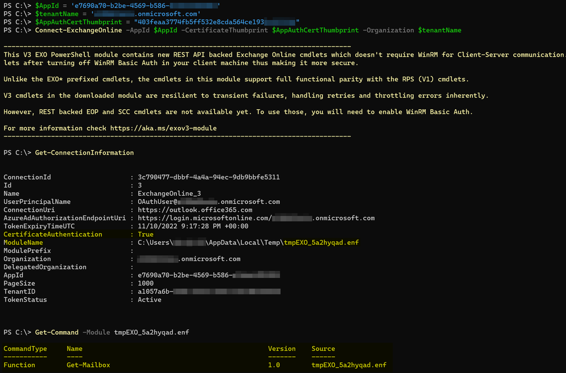This screenshot has height=373, width=566.
Task: Click the Name column header in command table
Action: point(74,349)
